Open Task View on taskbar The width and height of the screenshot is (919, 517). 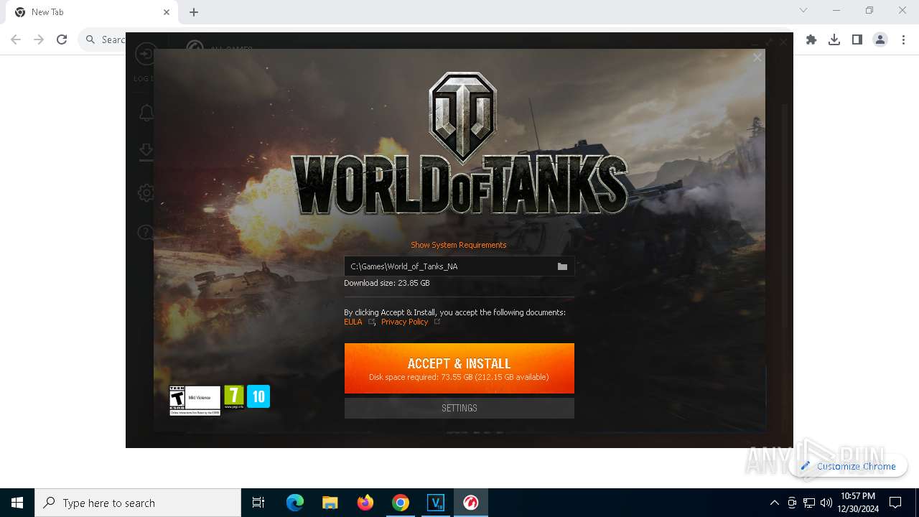[x=258, y=503]
